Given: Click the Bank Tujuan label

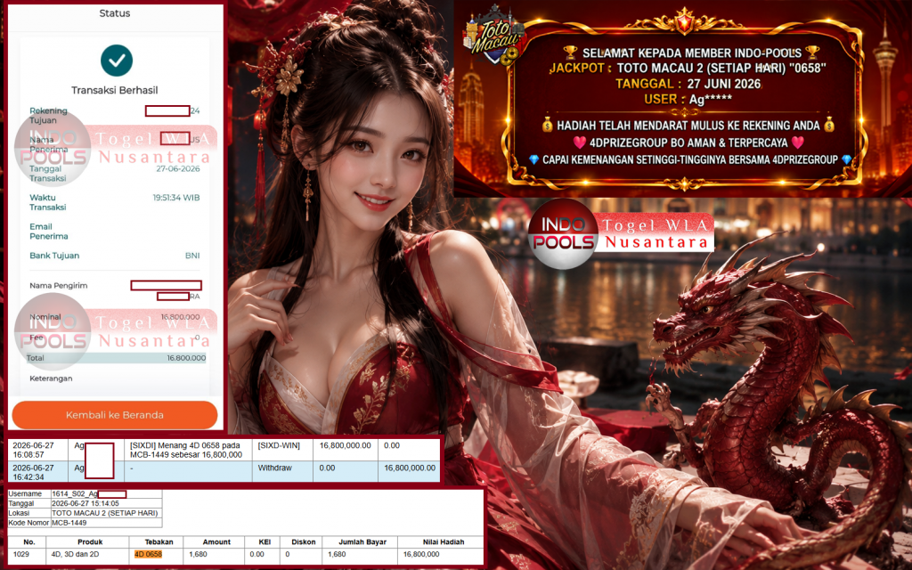Looking at the screenshot, I should click(x=54, y=256).
